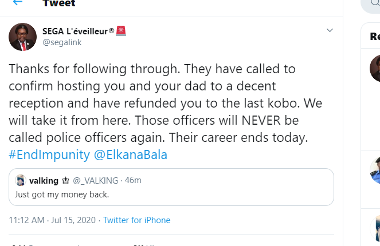Click valking display name in quote
This screenshot has width=380, height=246.
coord(44,181)
